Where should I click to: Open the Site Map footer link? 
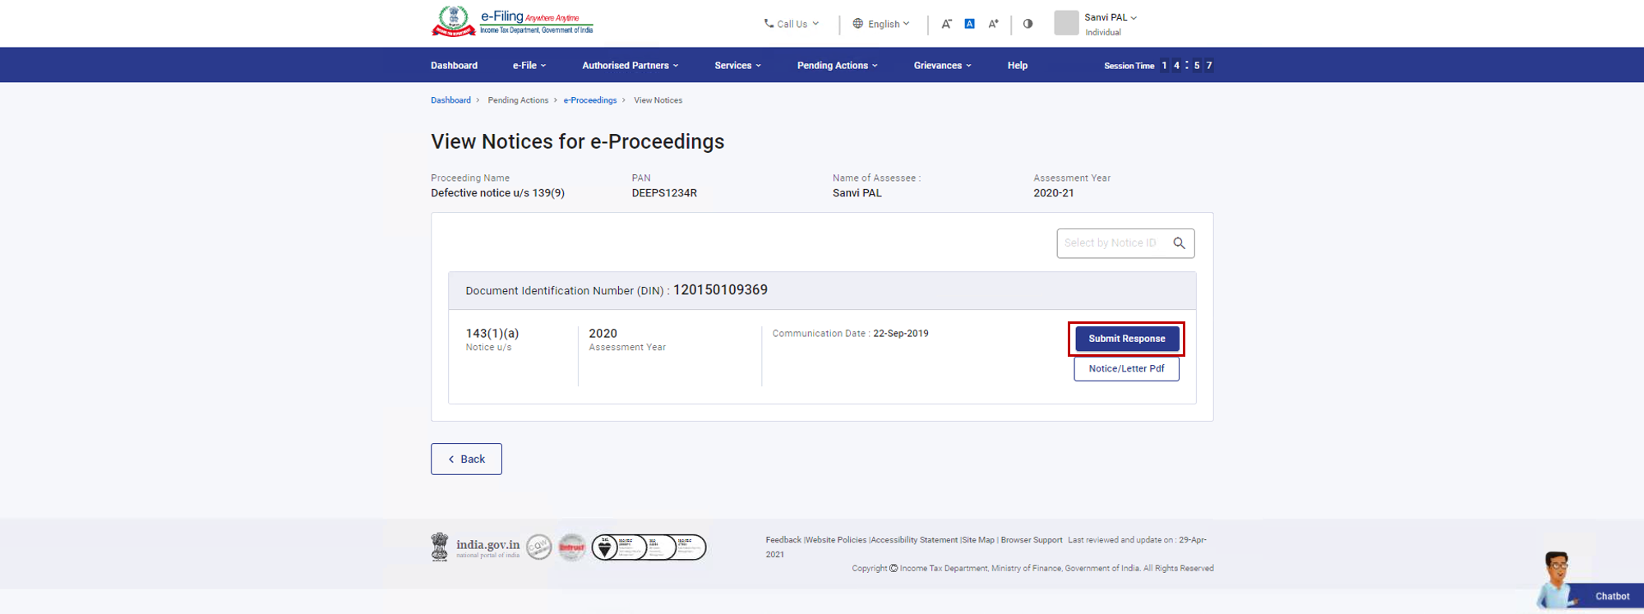[x=978, y=540]
